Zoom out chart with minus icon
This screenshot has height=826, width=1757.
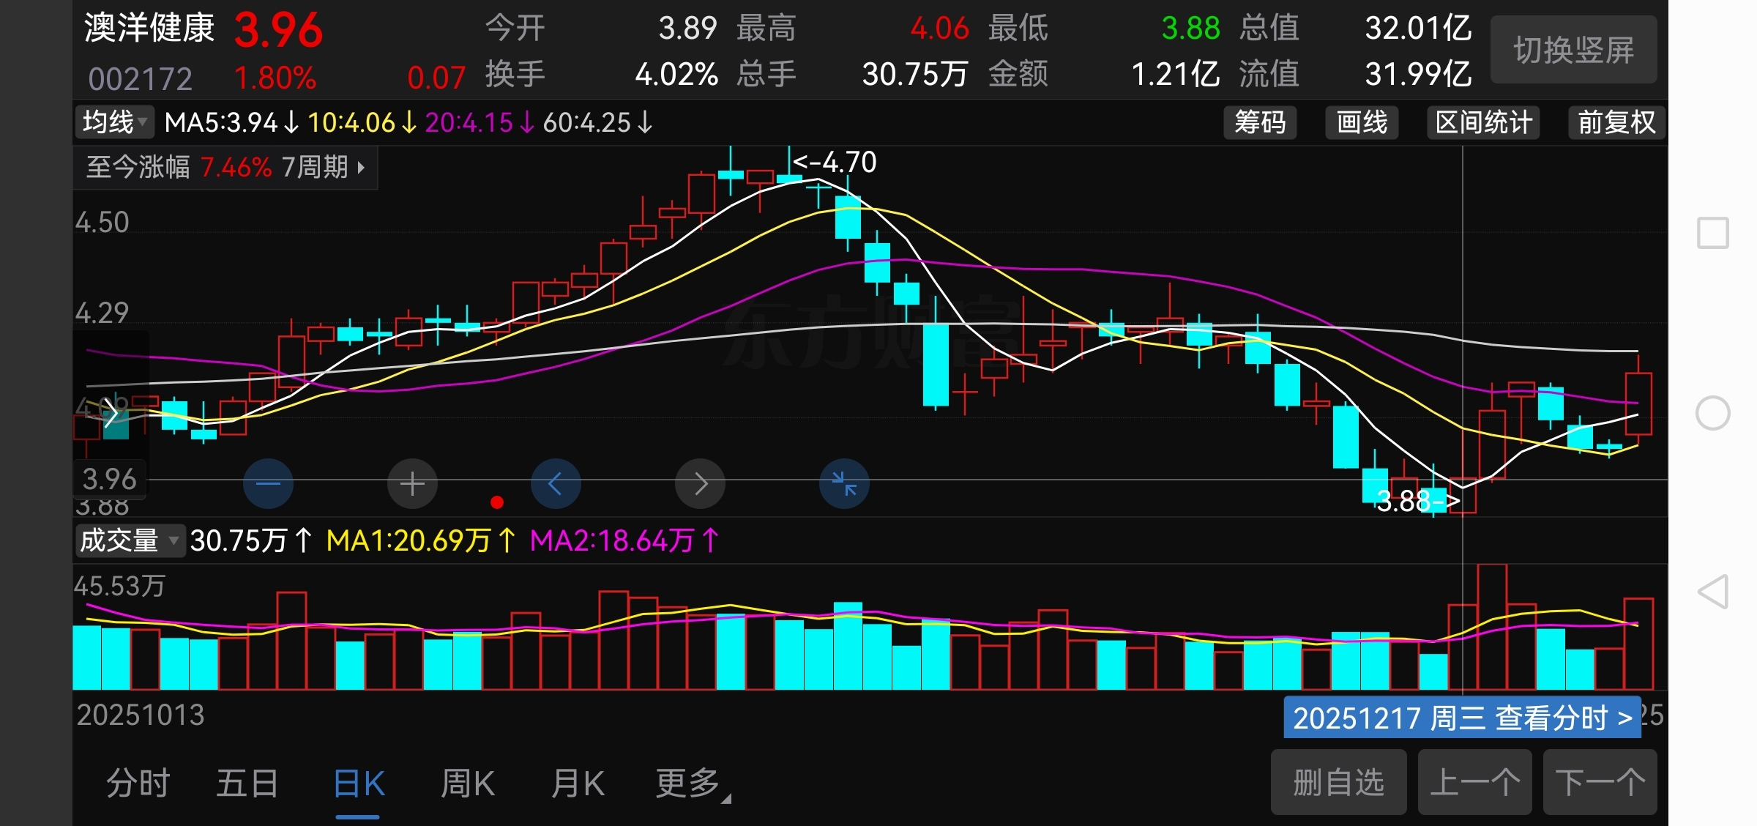[268, 484]
